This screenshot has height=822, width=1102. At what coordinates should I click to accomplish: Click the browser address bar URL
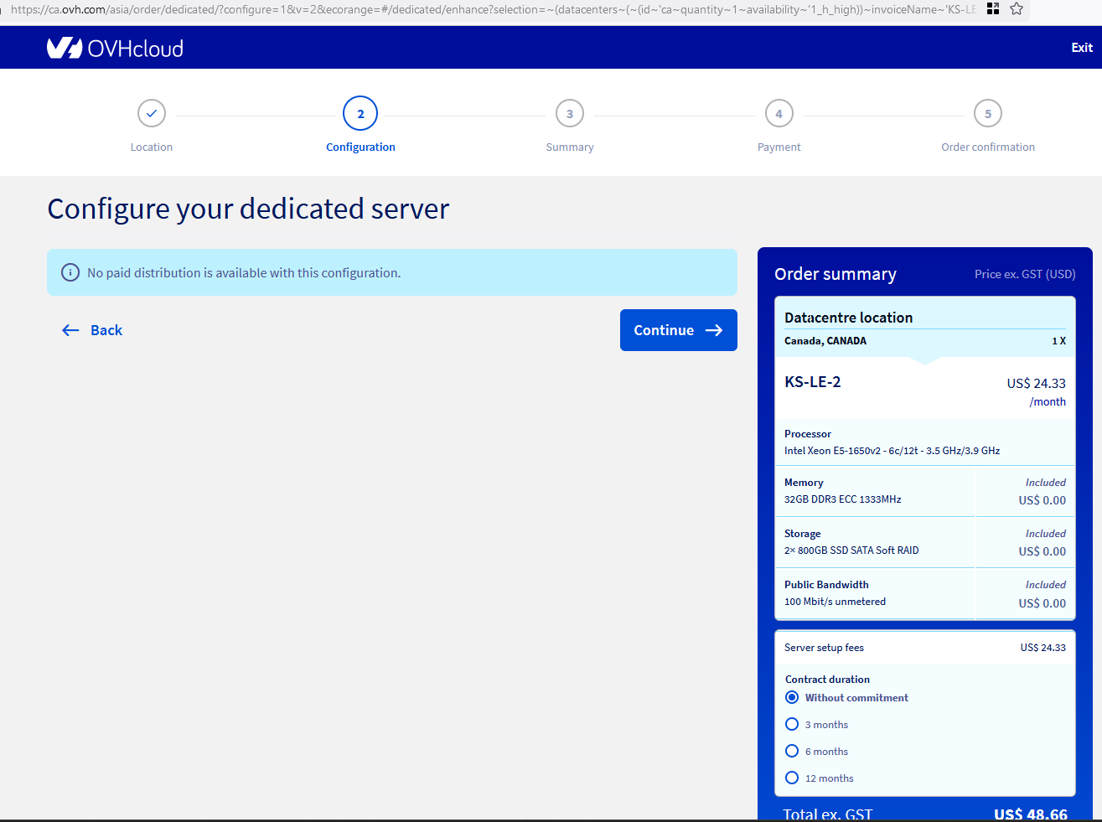point(493,9)
